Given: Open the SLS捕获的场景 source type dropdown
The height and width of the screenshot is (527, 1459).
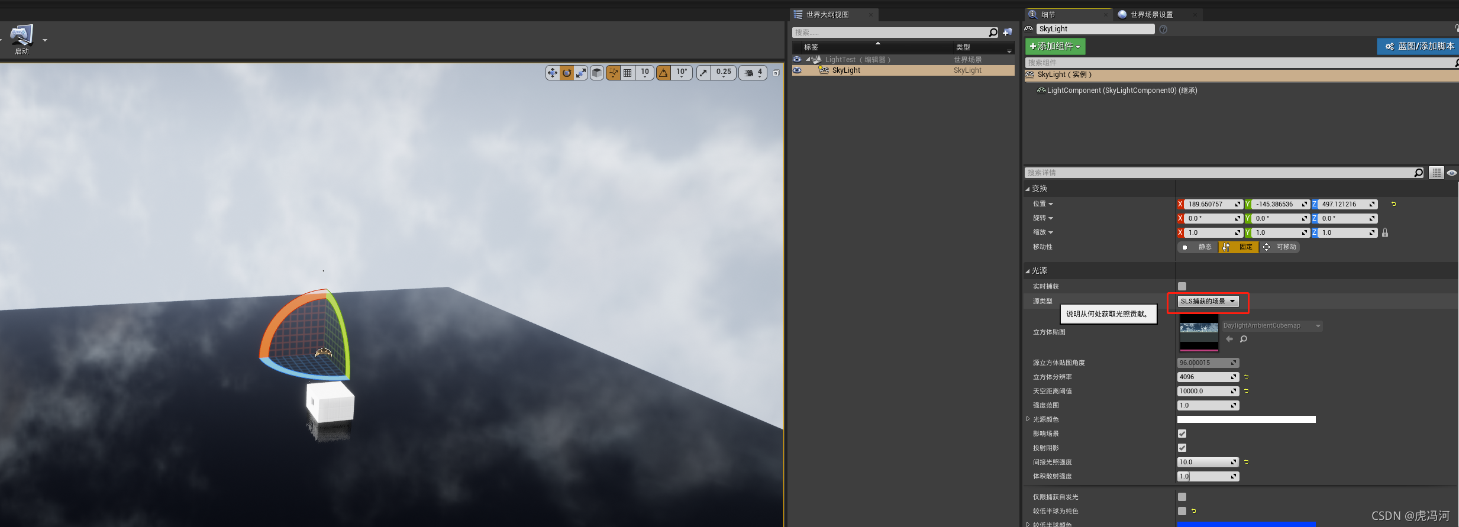Looking at the screenshot, I should 1208,302.
